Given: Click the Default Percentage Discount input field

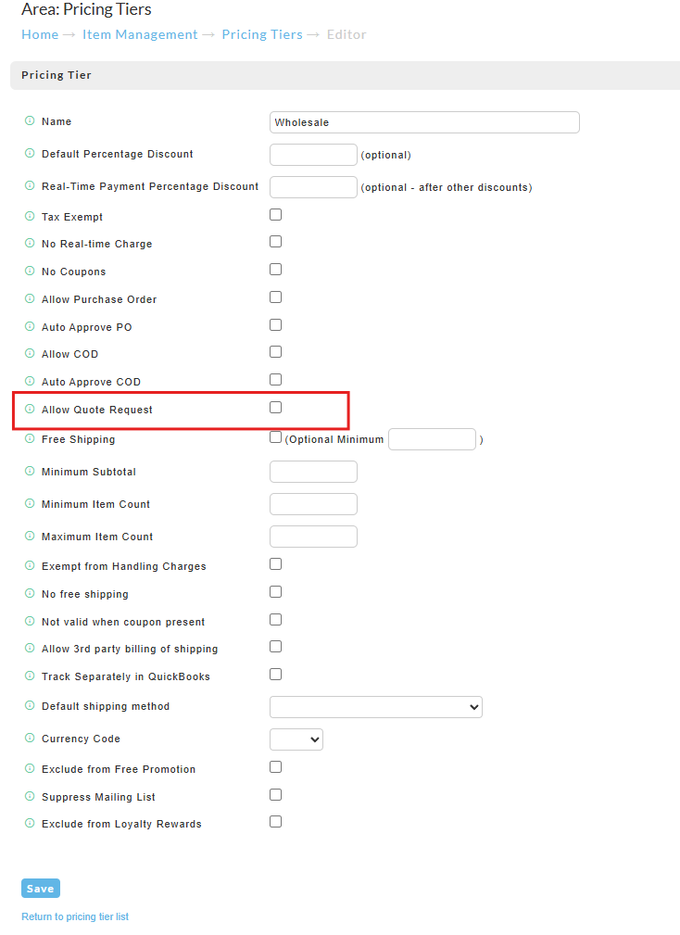Looking at the screenshot, I should [313, 155].
